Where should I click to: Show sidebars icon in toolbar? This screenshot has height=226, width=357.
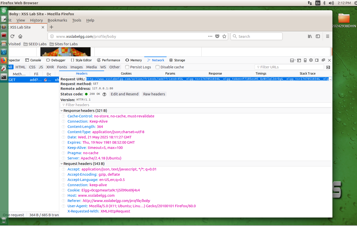pos(318,36)
